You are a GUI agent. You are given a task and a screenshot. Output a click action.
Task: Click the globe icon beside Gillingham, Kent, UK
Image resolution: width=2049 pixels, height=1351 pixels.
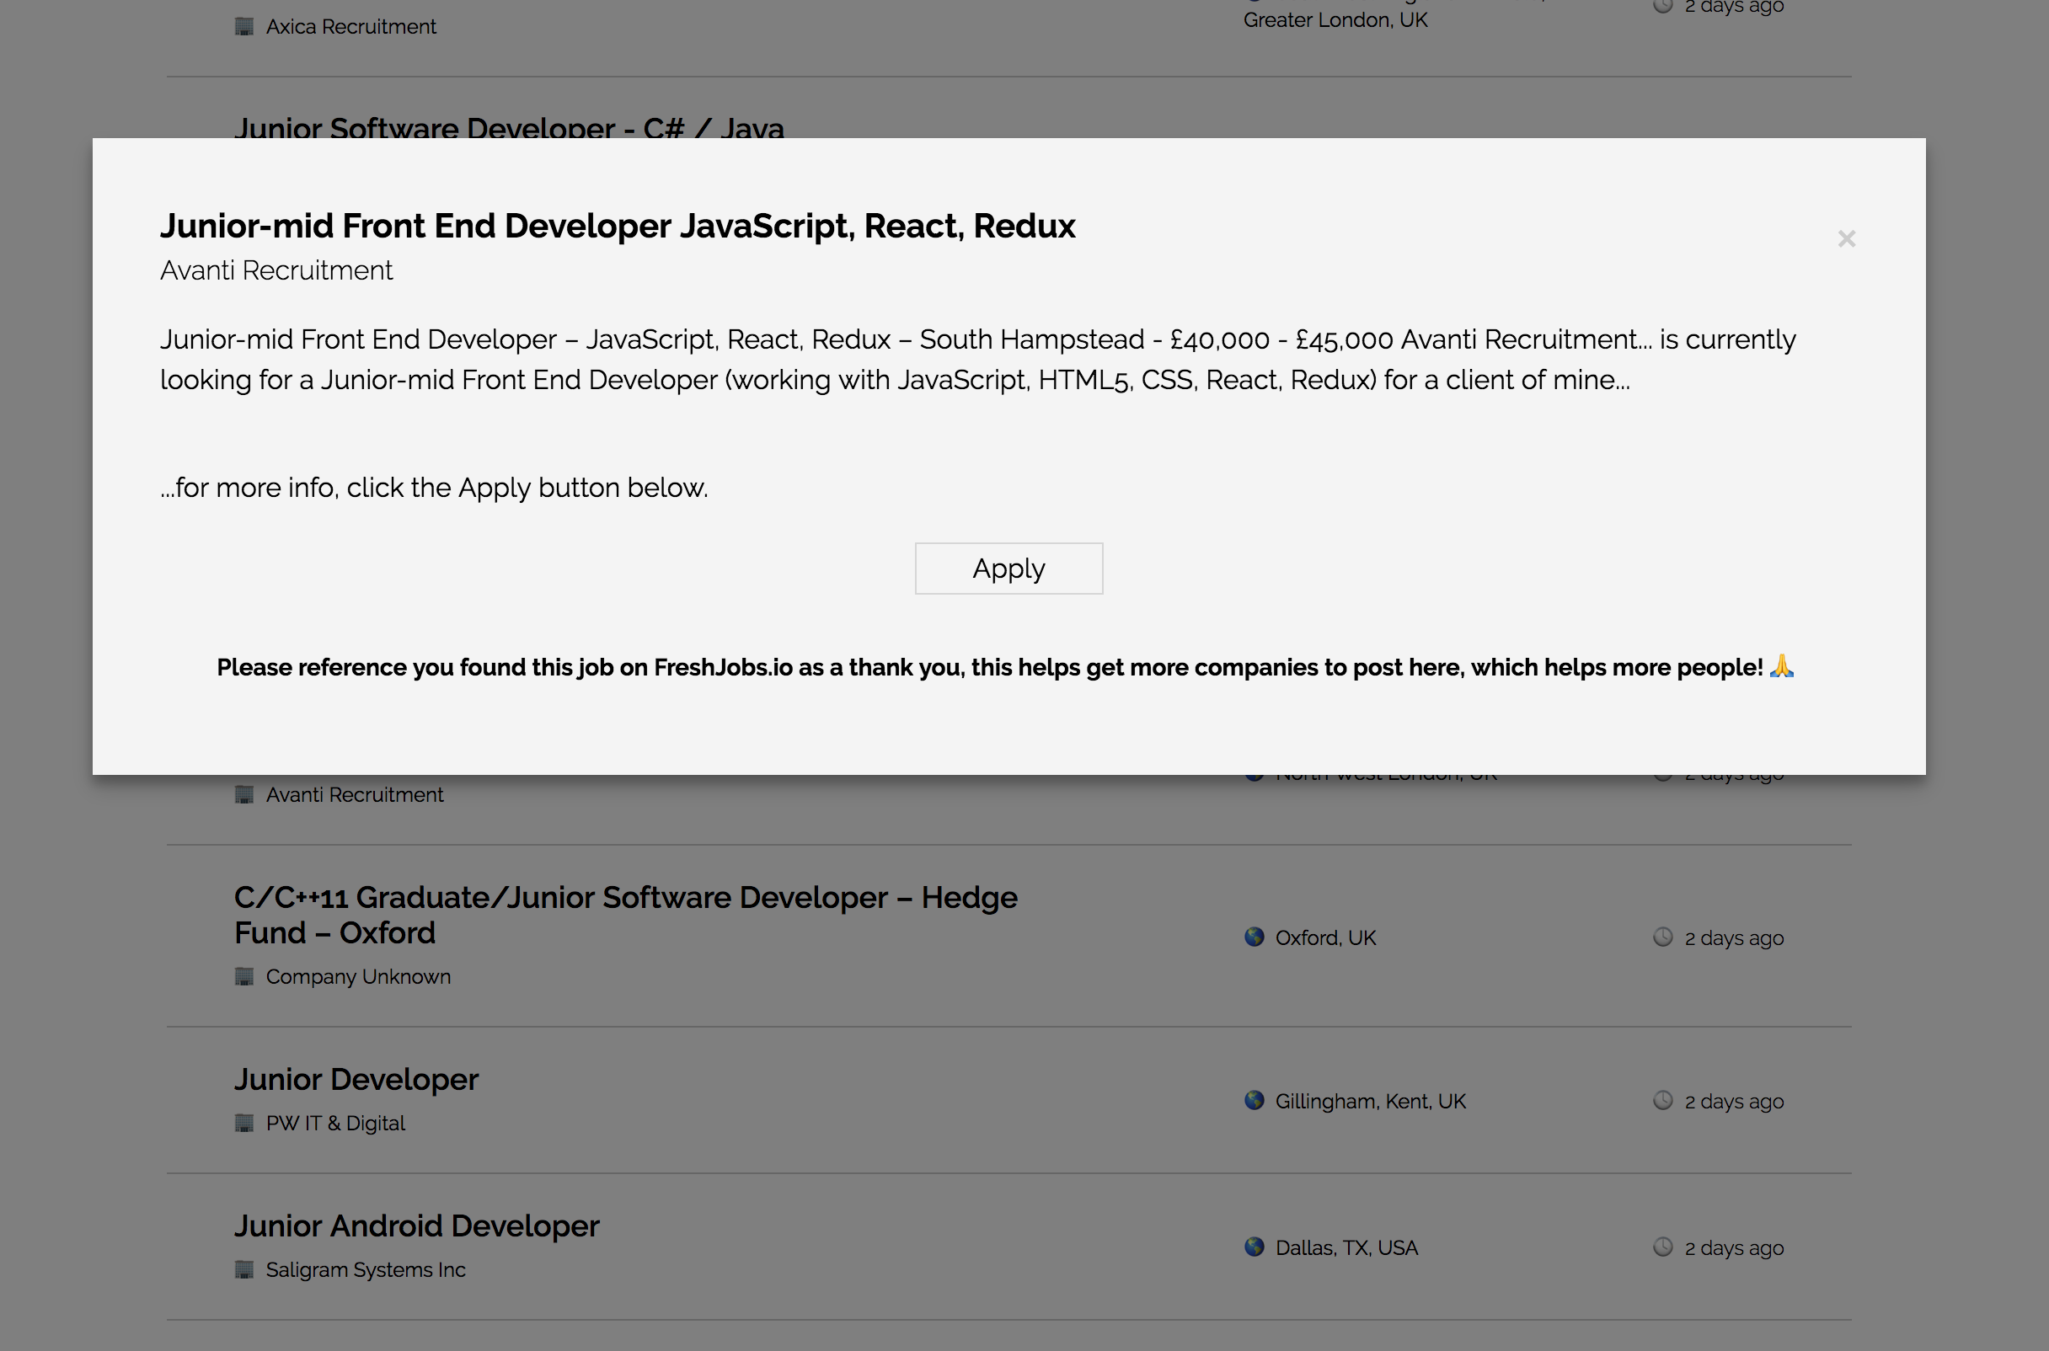1254,1100
